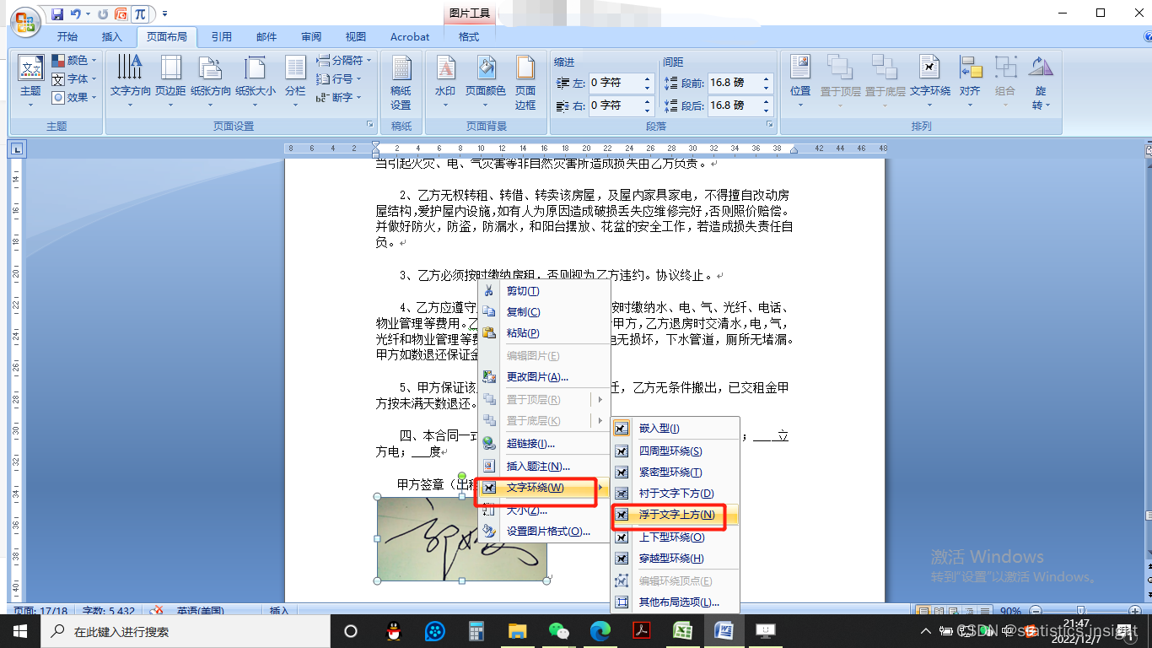
Task: Switch to the References (引用) tab
Action: 222,36
